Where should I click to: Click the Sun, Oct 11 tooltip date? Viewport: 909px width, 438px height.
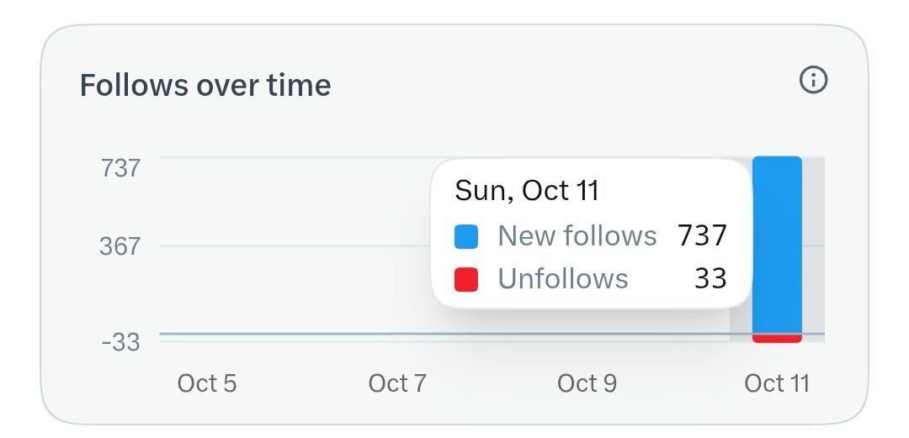point(526,191)
